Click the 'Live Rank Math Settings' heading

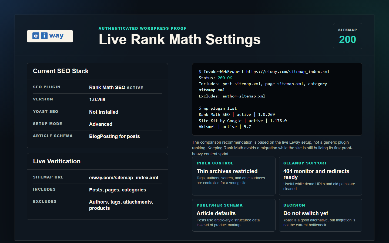(x=180, y=39)
